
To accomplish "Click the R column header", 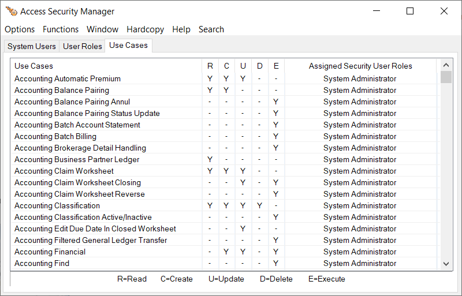I will click(210, 66).
